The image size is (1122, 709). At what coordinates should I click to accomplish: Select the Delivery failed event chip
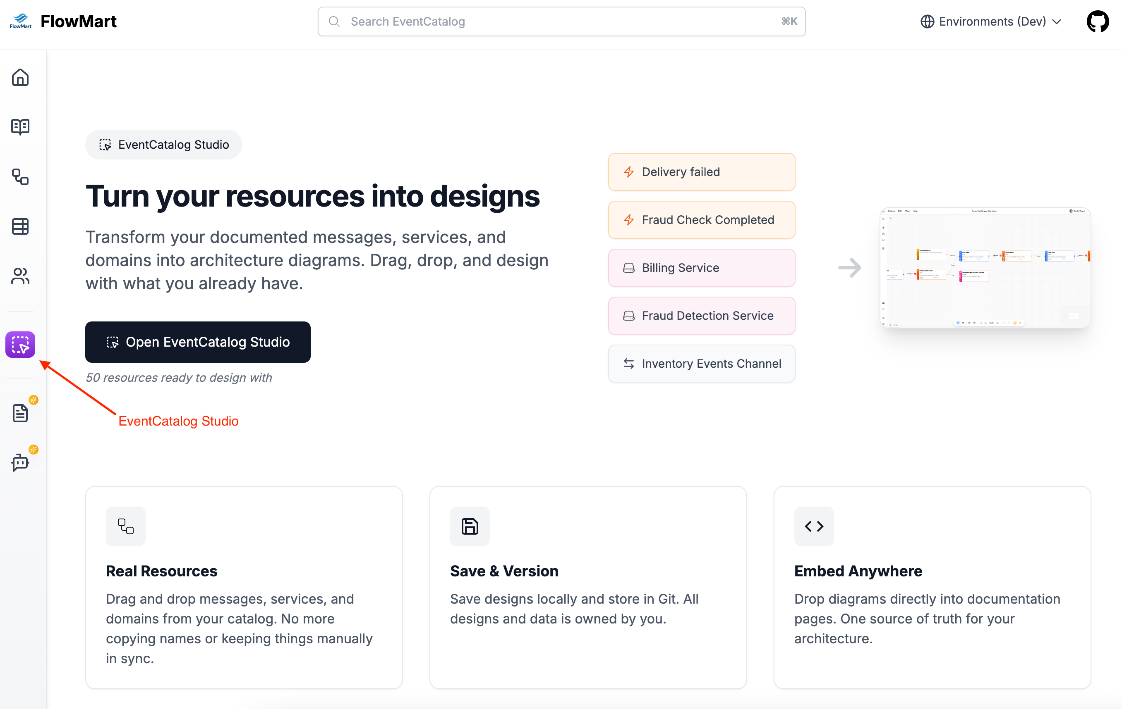[701, 171]
